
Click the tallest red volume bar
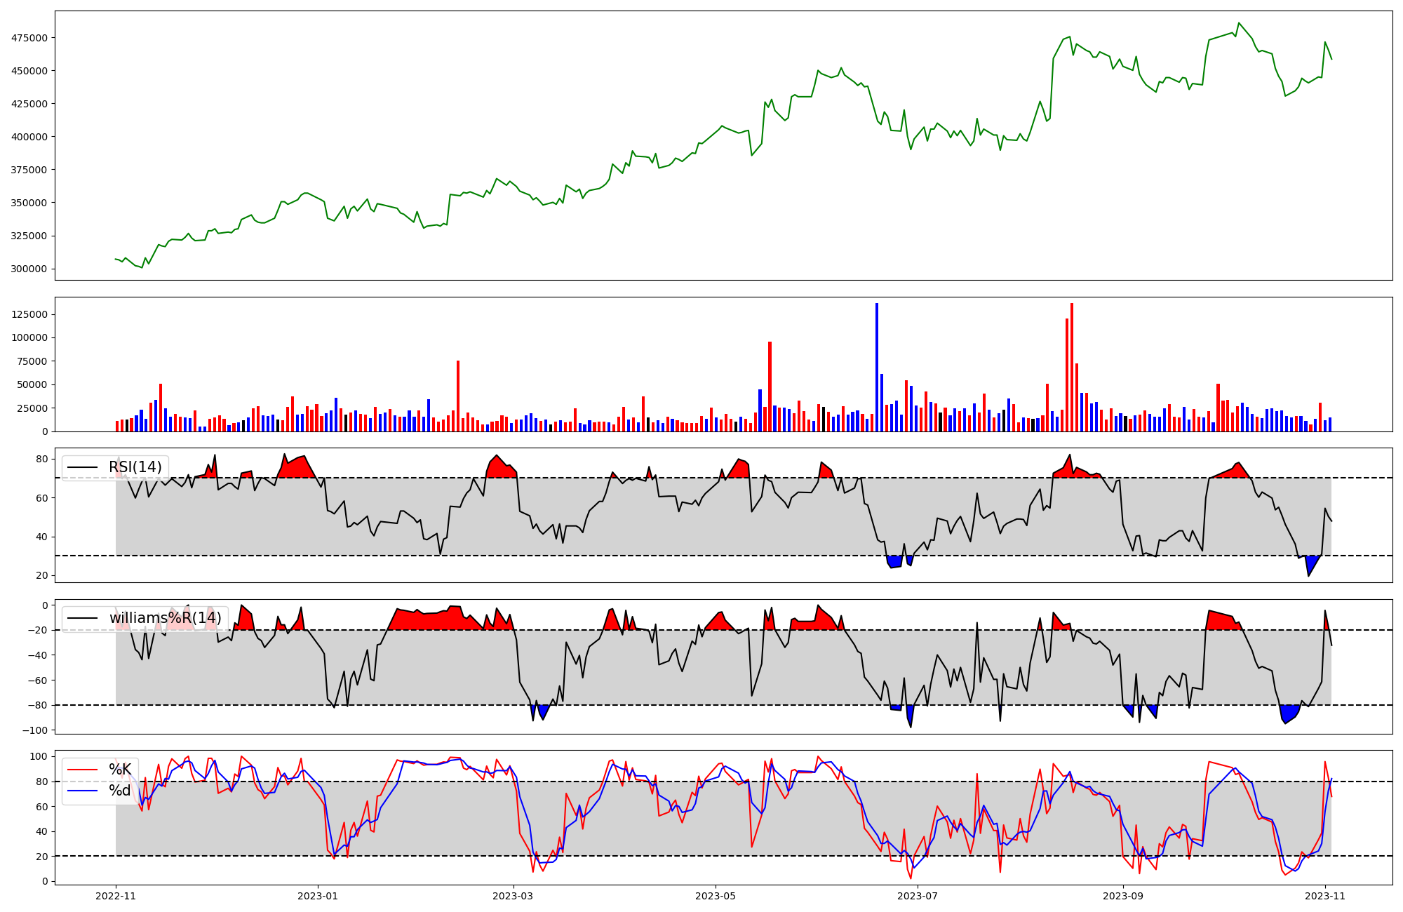[1072, 368]
